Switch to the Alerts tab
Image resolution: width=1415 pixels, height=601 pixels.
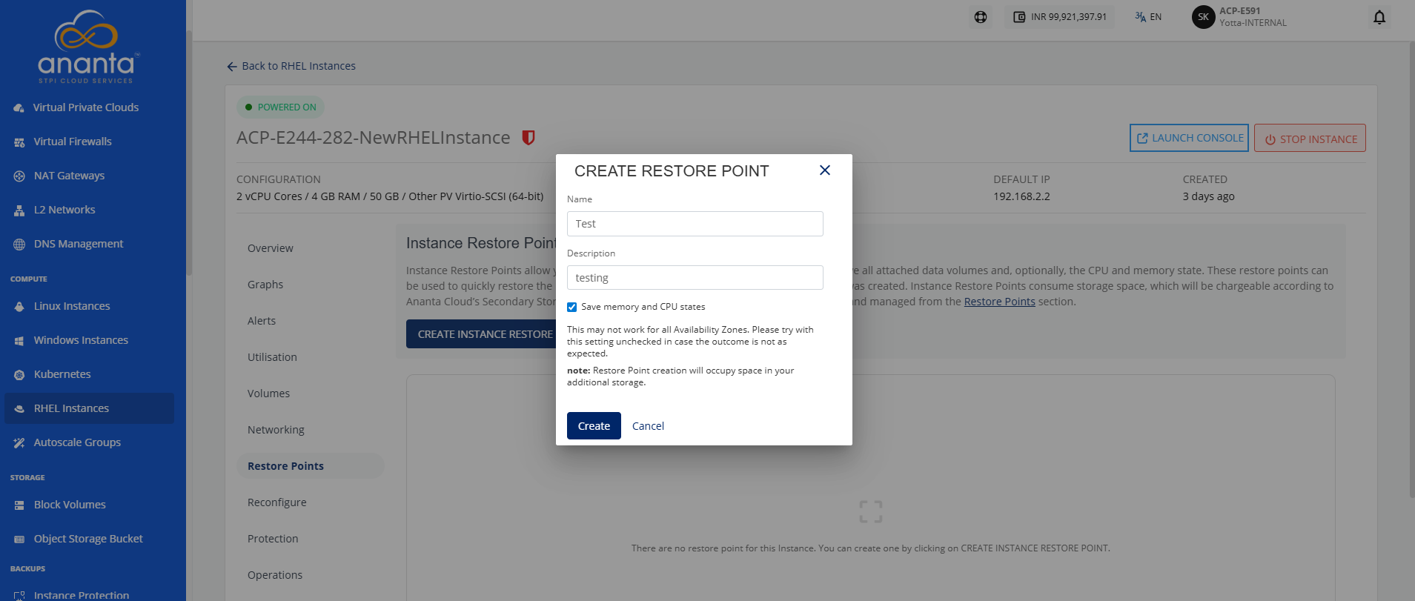click(x=262, y=321)
